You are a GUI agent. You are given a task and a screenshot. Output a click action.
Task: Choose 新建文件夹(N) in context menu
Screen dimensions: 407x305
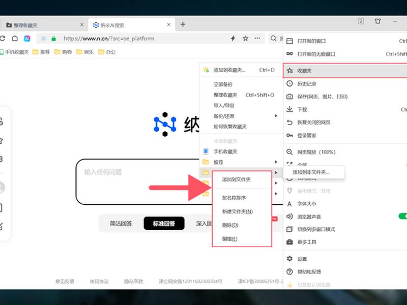click(x=242, y=211)
